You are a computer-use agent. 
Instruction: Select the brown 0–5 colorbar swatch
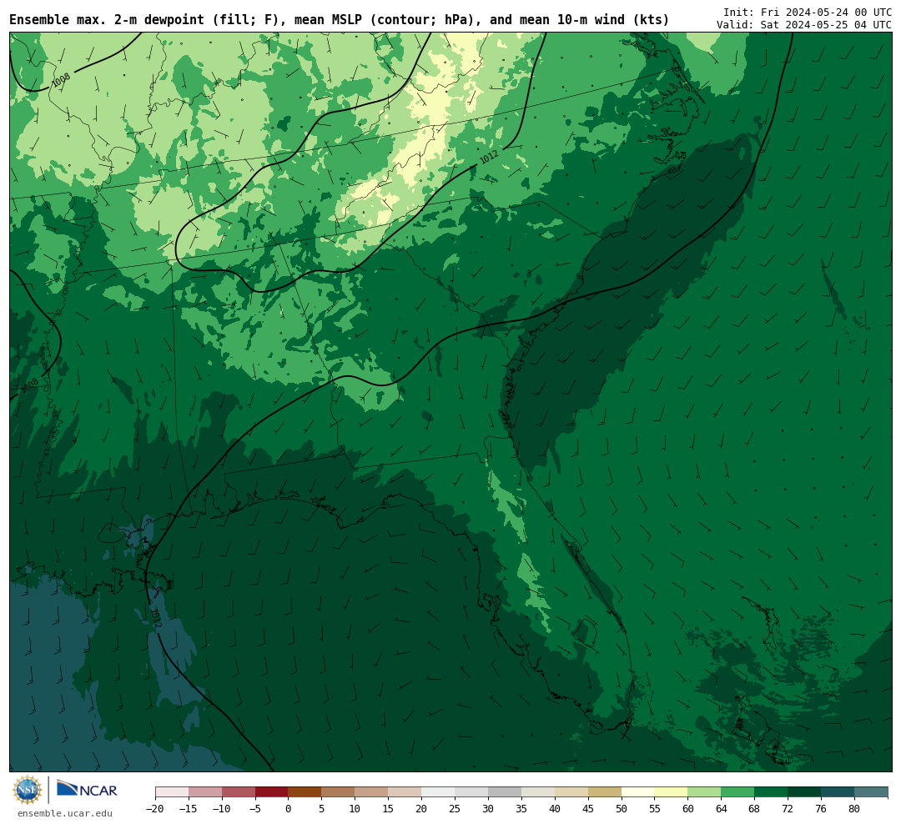click(x=305, y=792)
